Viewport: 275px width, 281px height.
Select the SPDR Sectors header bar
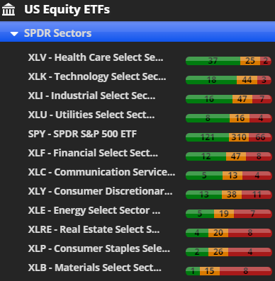click(137, 32)
